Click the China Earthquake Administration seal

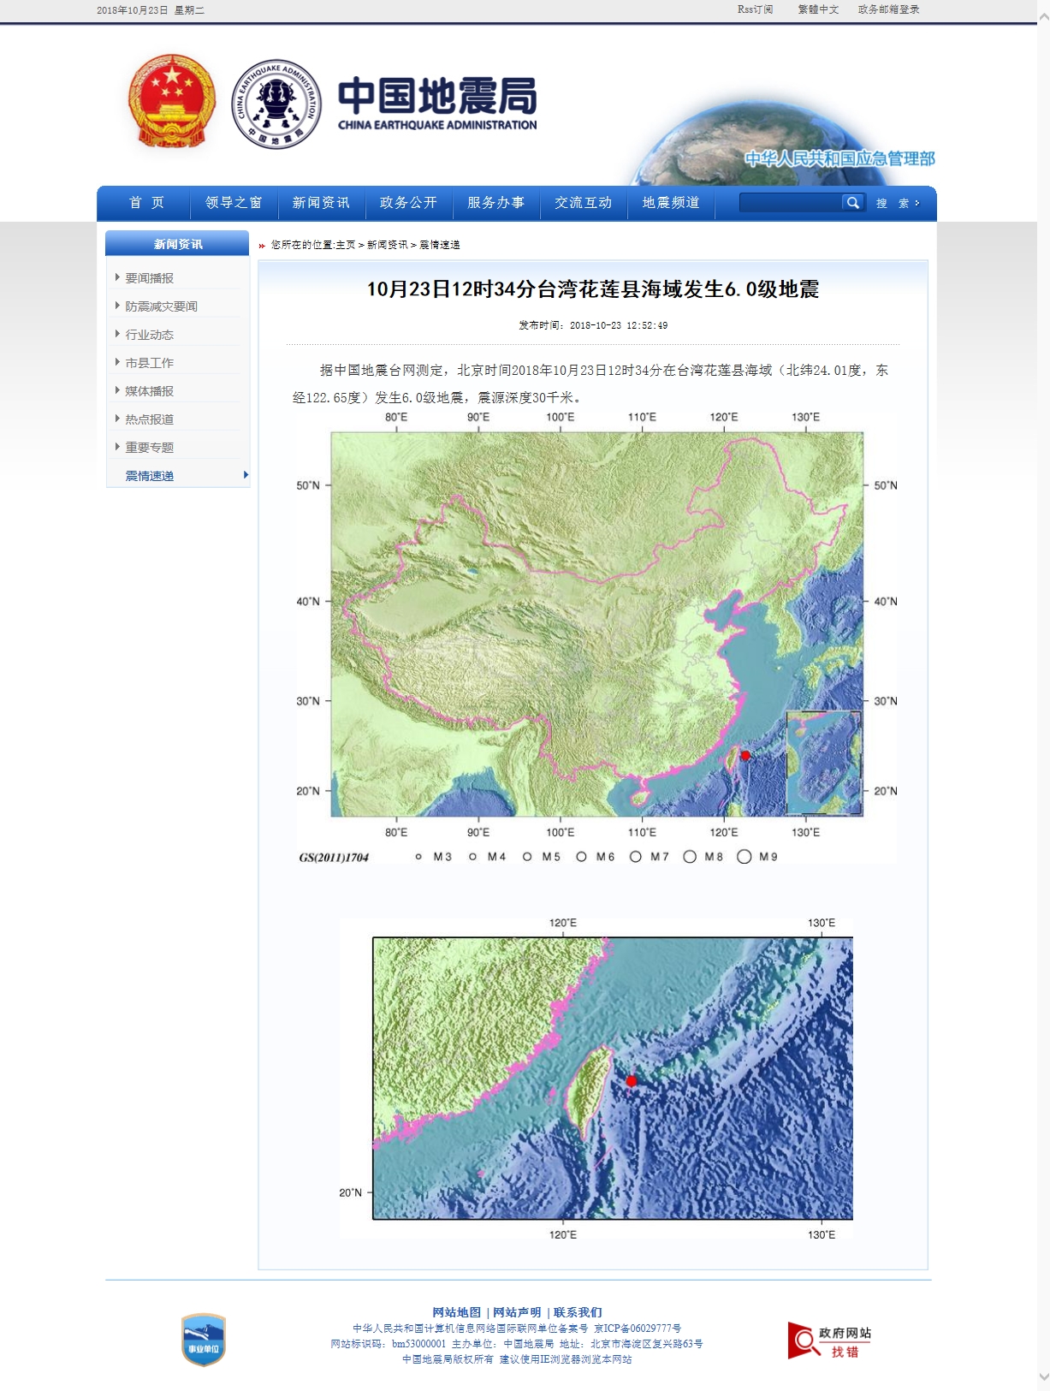pyautogui.click(x=276, y=104)
